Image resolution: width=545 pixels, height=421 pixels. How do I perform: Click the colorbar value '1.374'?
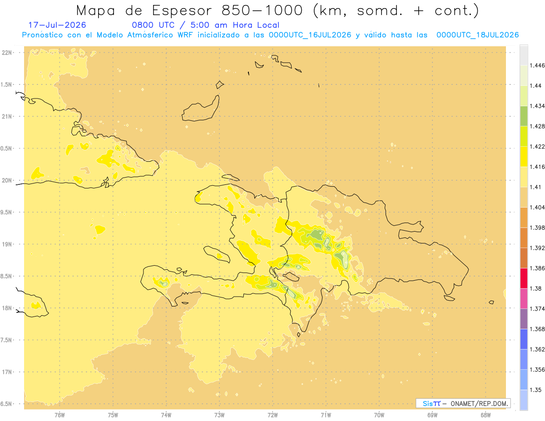(538, 309)
